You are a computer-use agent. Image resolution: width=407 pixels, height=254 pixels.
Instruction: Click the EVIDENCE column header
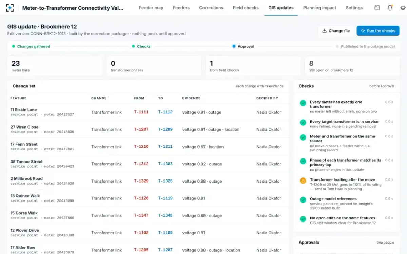(191, 98)
